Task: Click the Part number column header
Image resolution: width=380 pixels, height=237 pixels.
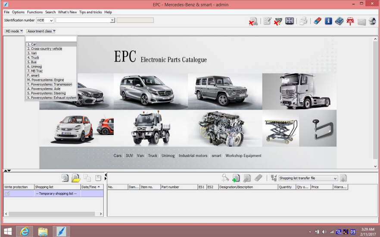Action: pyautogui.click(x=179, y=187)
